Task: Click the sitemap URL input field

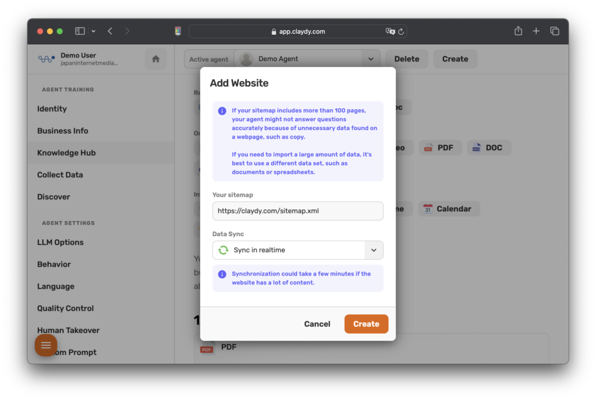Action: (297, 211)
